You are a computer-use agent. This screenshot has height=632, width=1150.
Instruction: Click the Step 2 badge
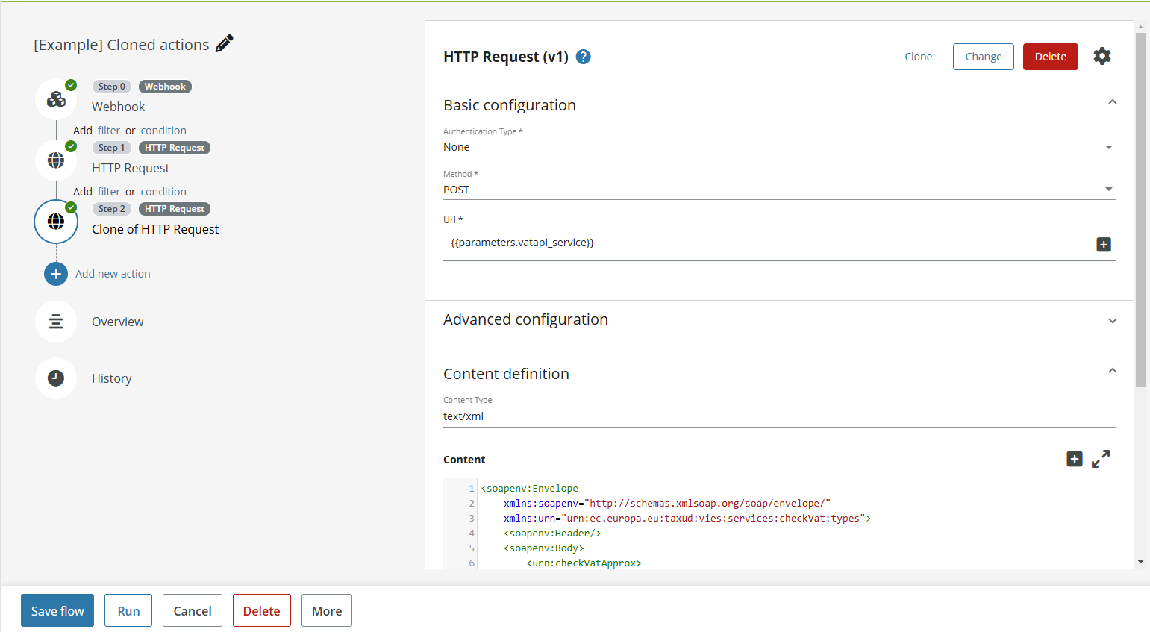(x=112, y=209)
